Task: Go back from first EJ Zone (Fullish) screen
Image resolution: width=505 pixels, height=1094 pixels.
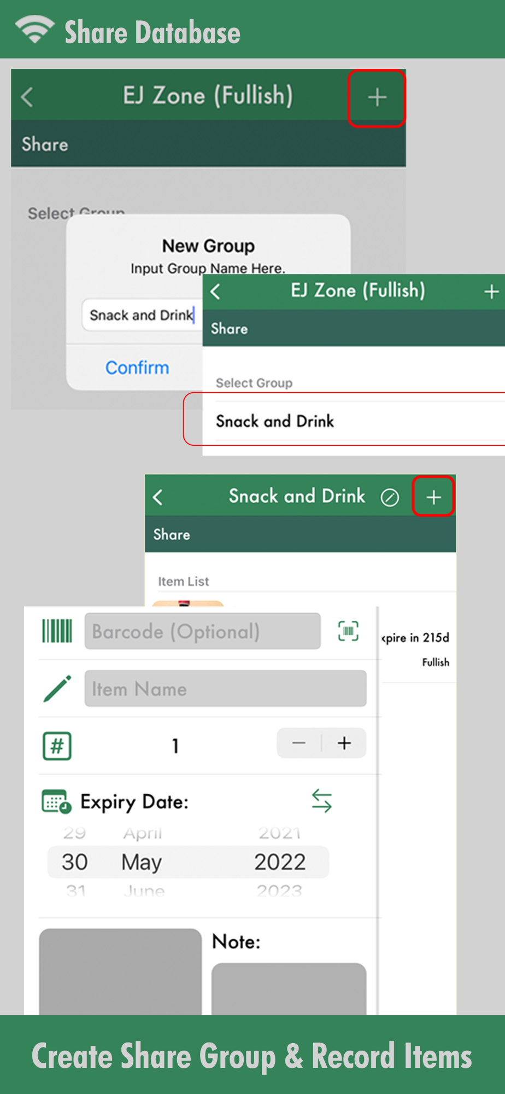Action: click(27, 97)
